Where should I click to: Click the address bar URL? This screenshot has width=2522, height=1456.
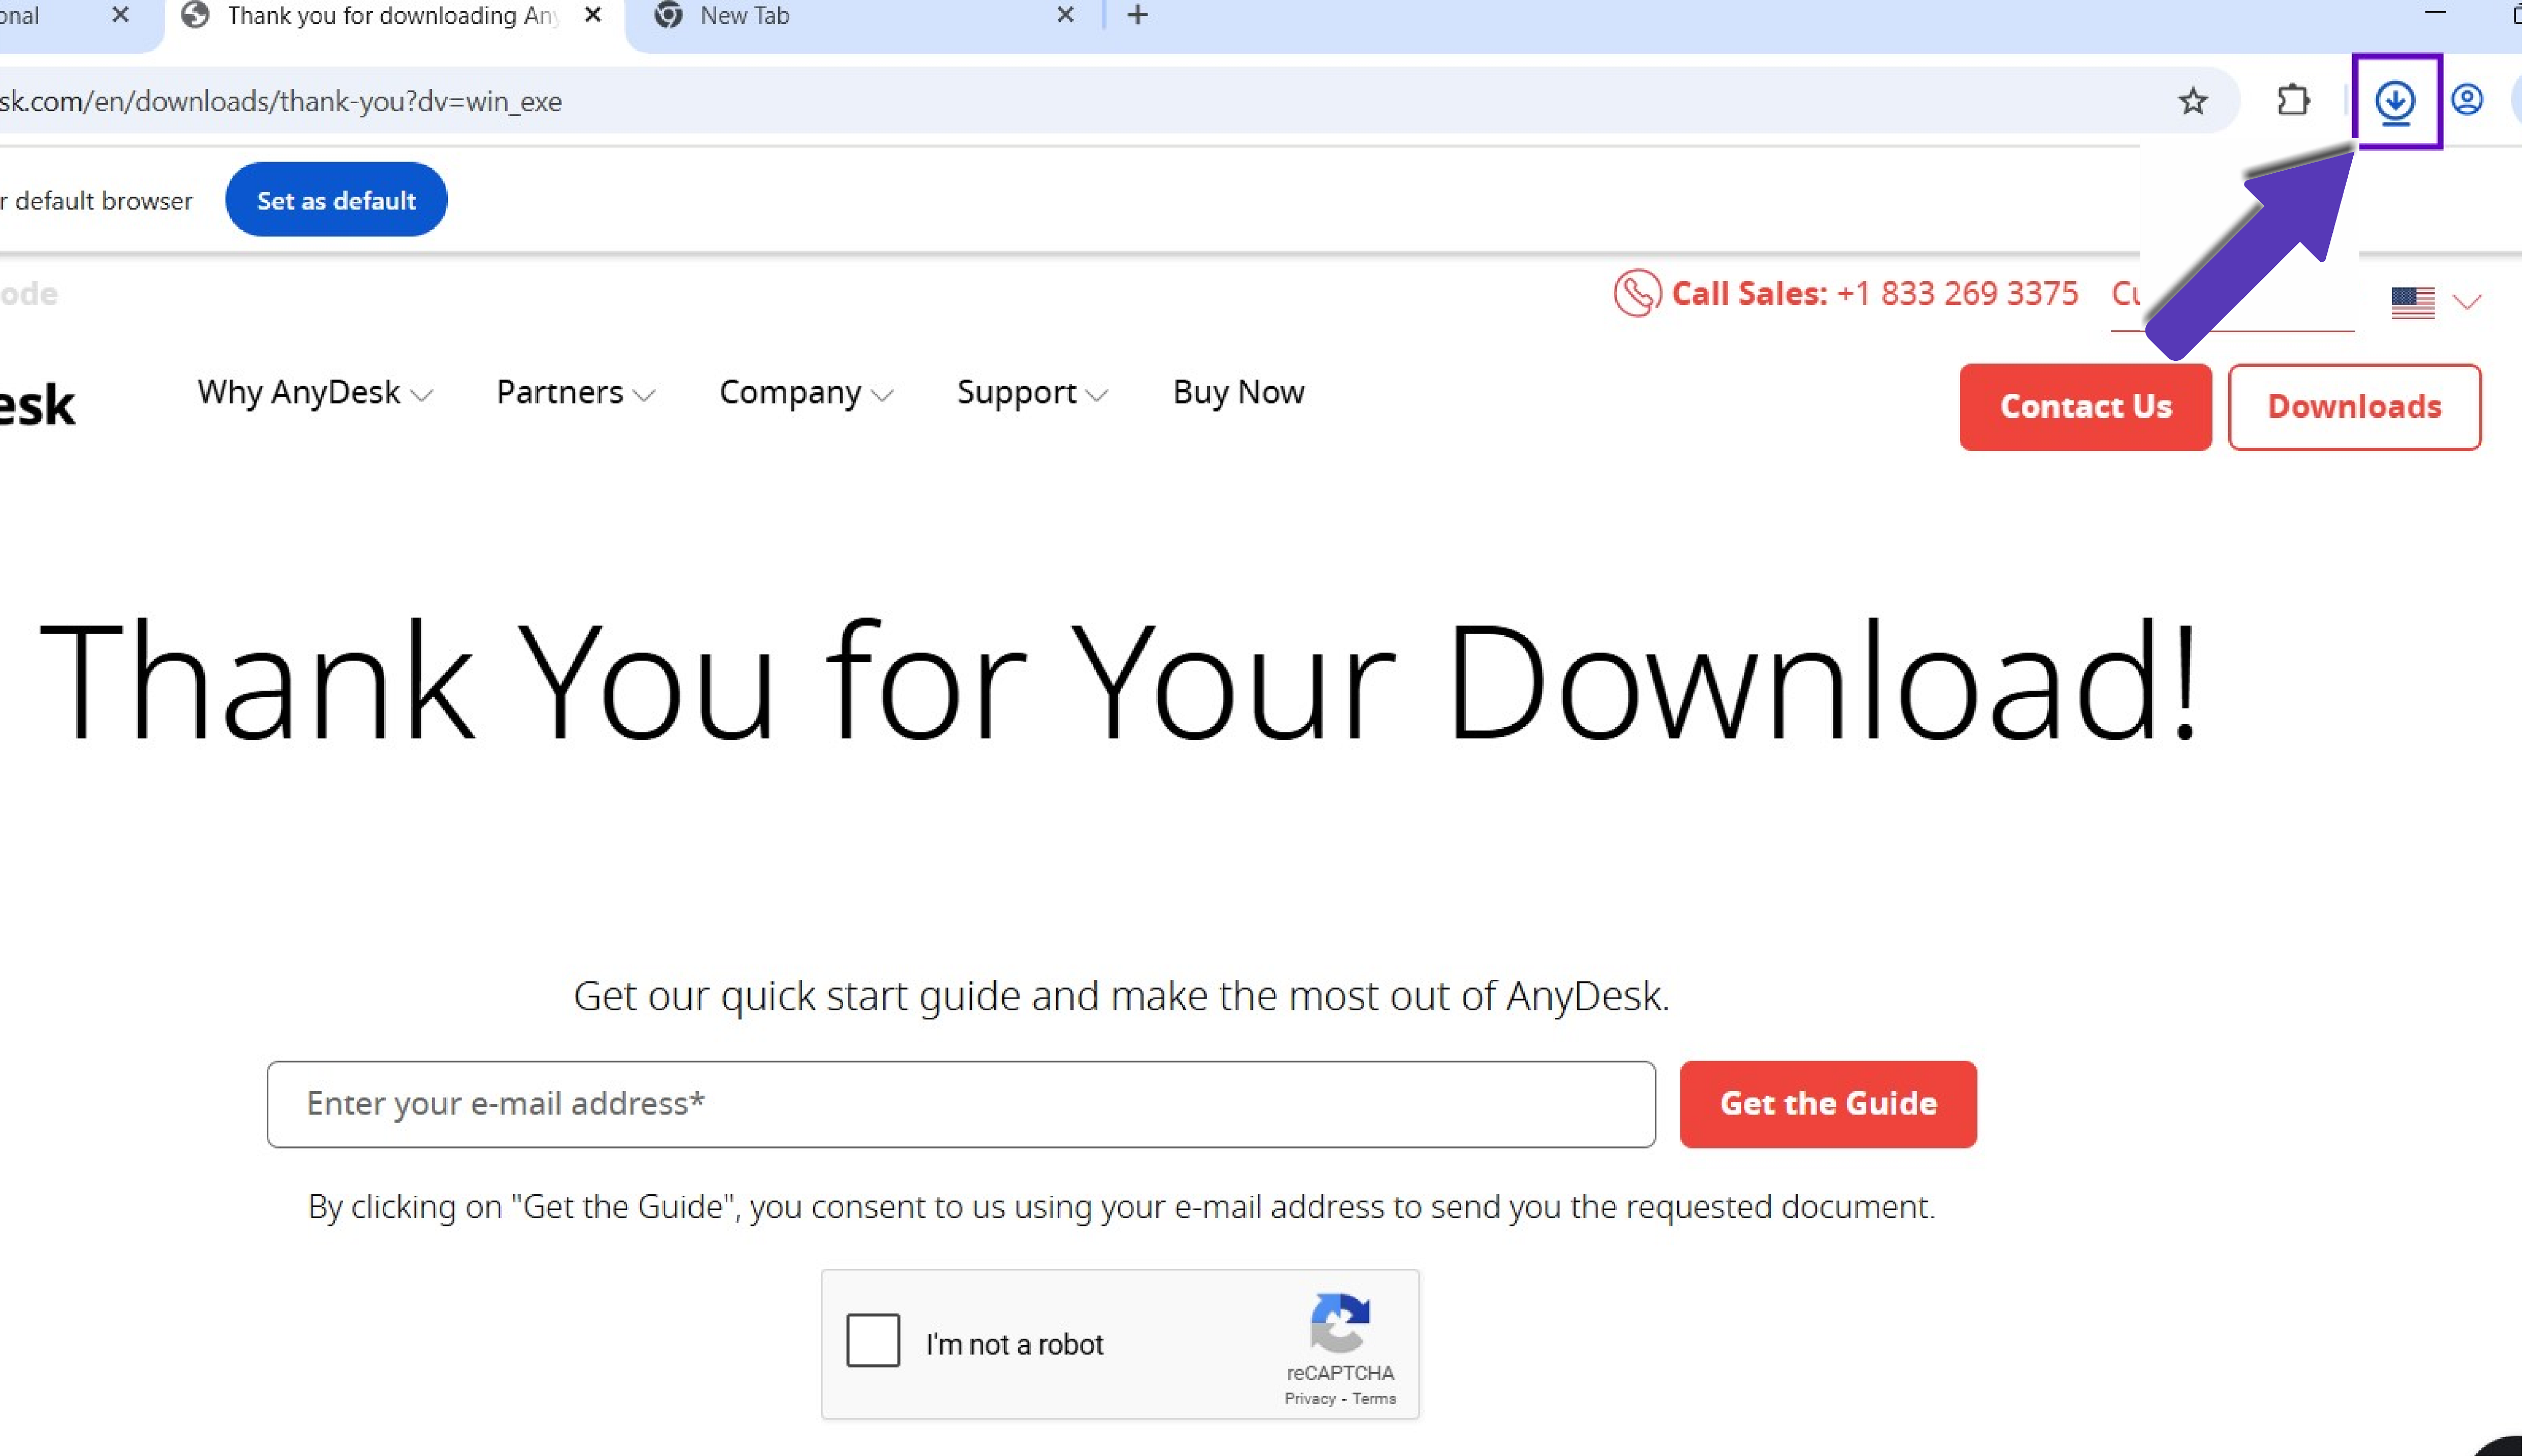[x=281, y=102]
